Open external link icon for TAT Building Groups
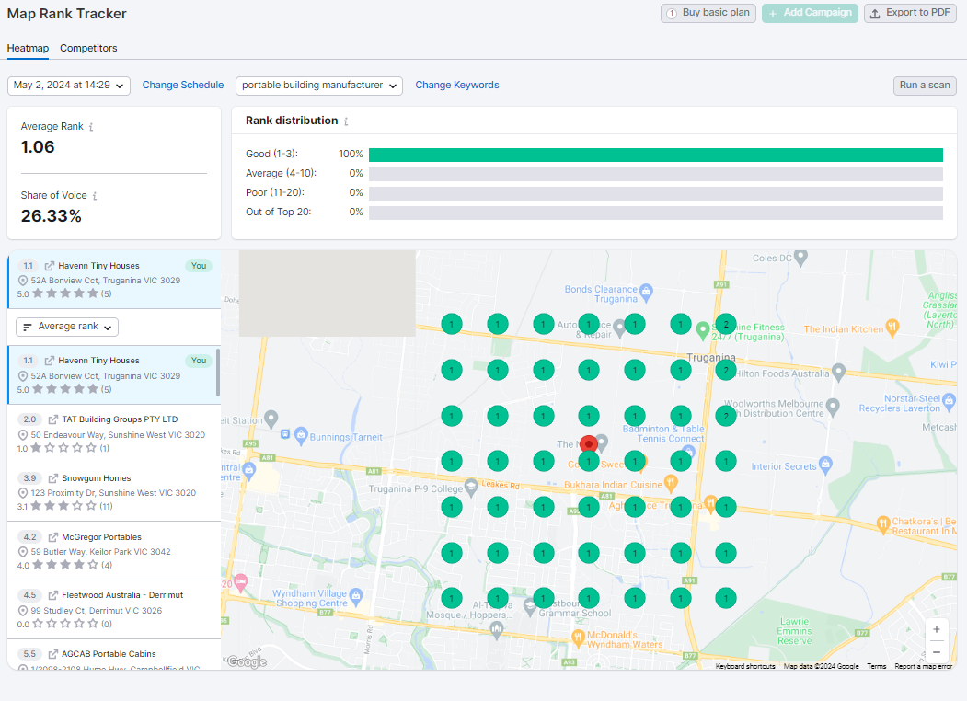This screenshot has height=701, width=967. tap(53, 419)
